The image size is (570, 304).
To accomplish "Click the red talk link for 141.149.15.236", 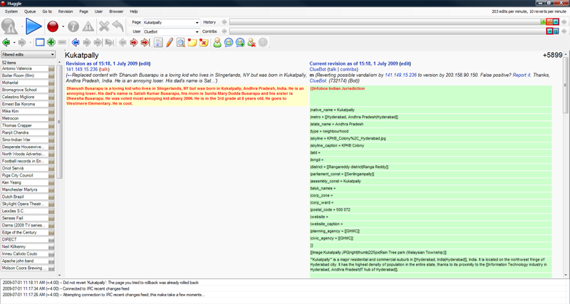I will (104, 69).
